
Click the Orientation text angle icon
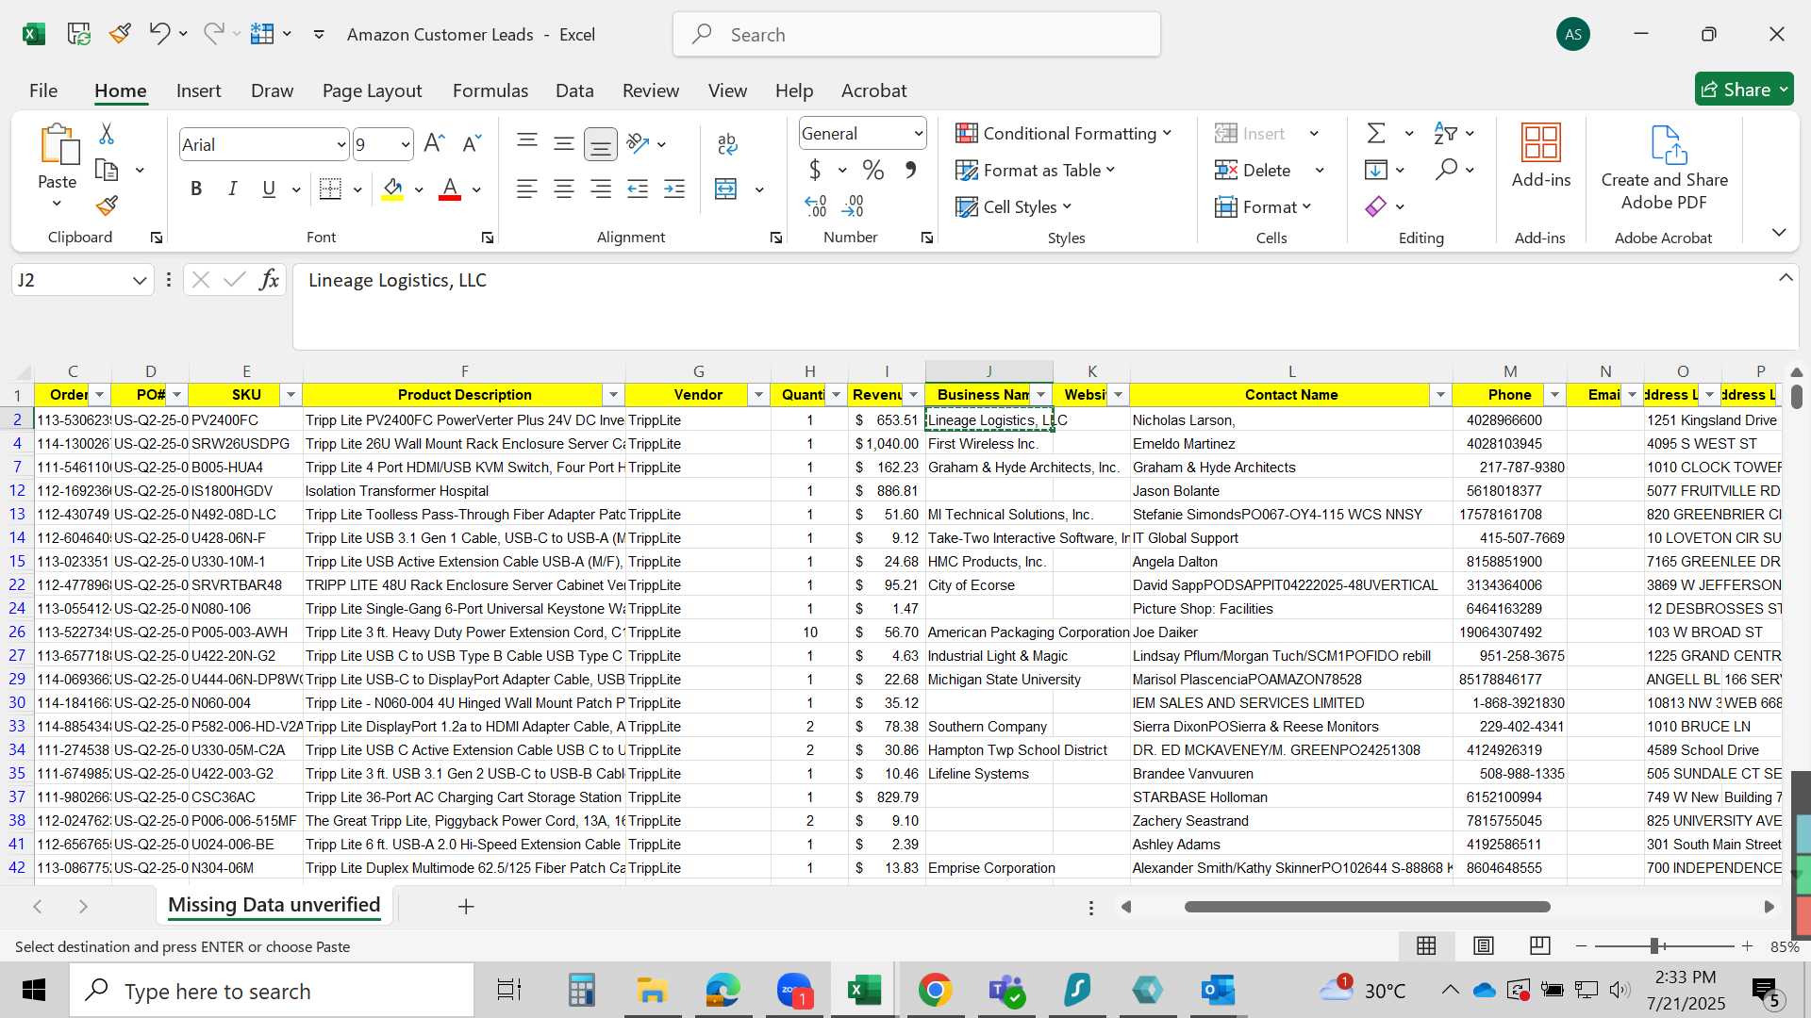click(x=638, y=143)
